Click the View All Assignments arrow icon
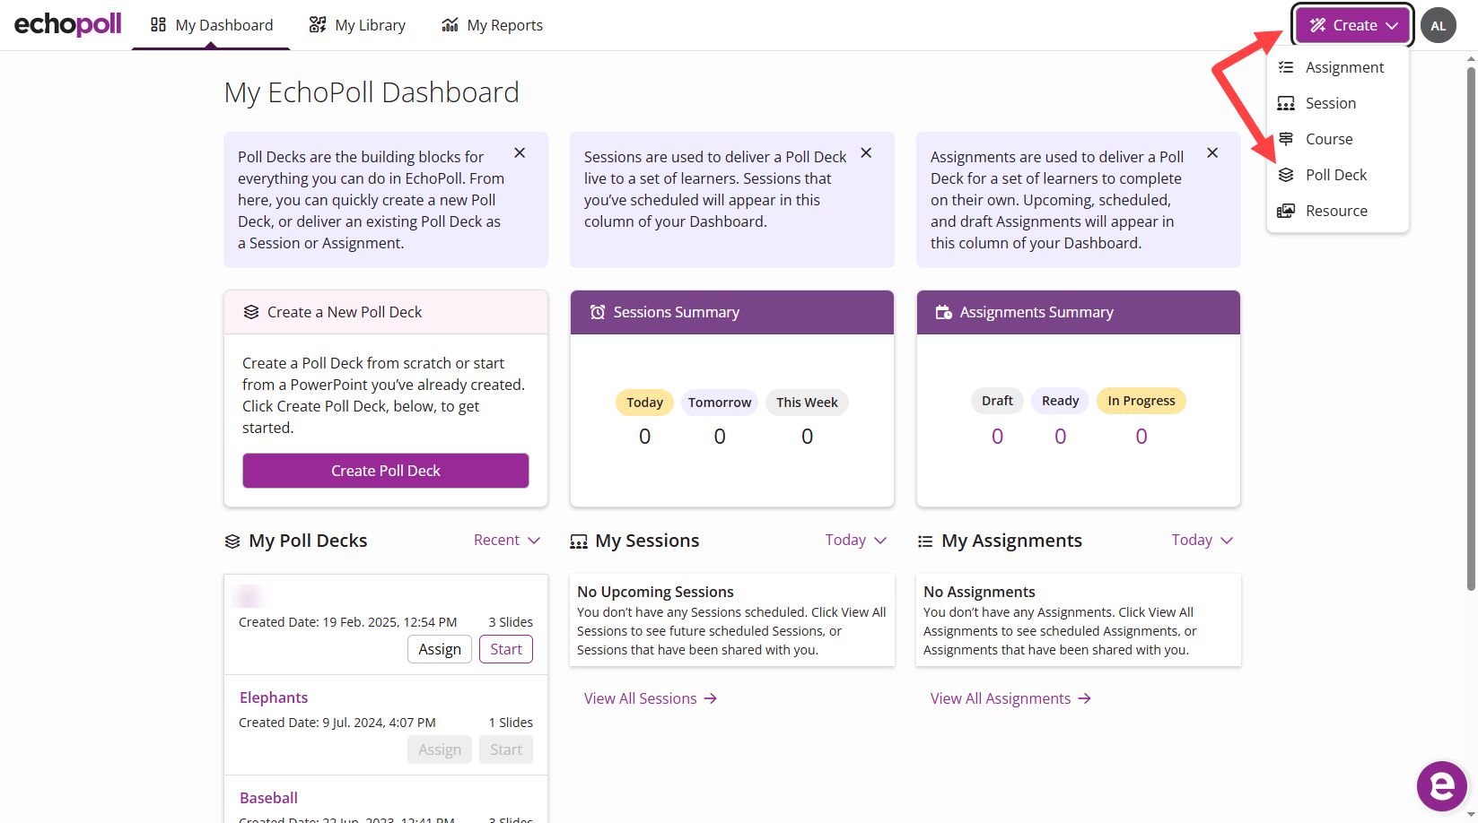 1085,698
